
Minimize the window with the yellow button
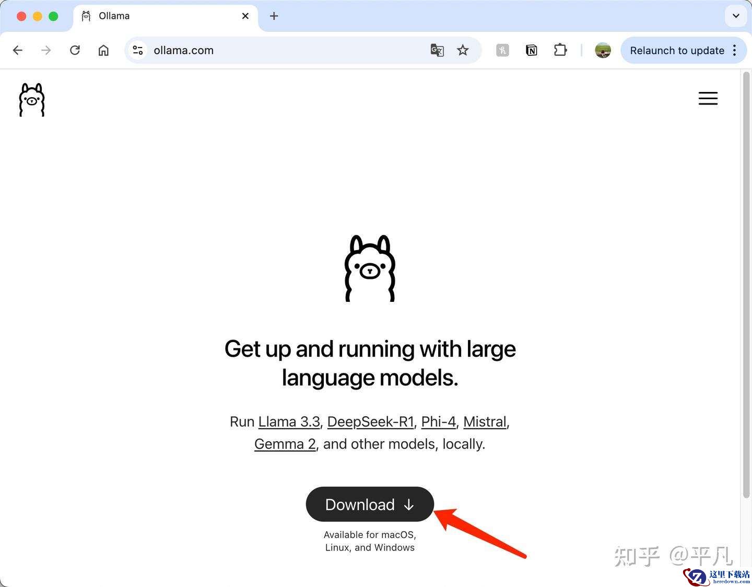[x=38, y=16]
